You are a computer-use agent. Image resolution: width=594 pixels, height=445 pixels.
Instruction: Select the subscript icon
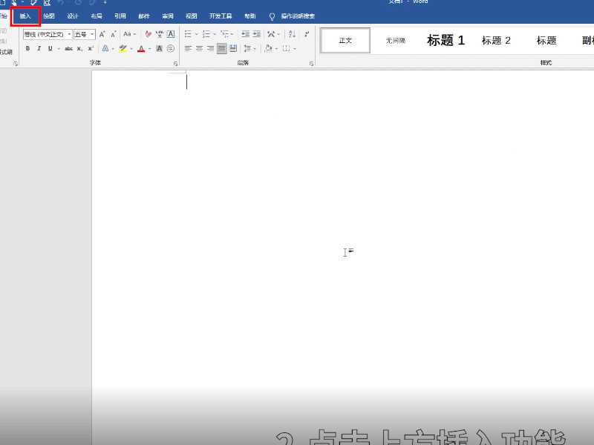point(79,48)
